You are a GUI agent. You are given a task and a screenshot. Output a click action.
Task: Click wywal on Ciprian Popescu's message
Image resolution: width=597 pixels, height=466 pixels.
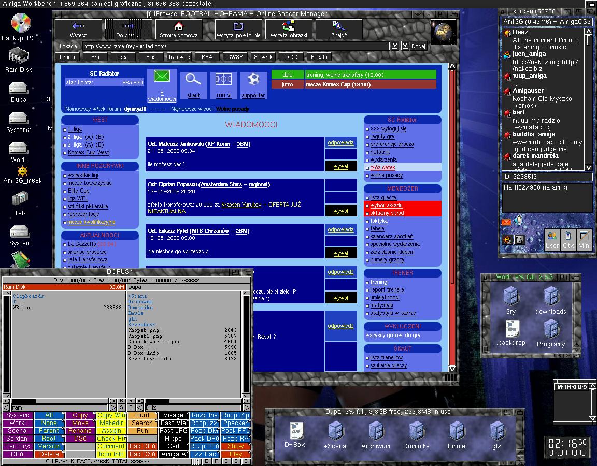coord(341,211)
